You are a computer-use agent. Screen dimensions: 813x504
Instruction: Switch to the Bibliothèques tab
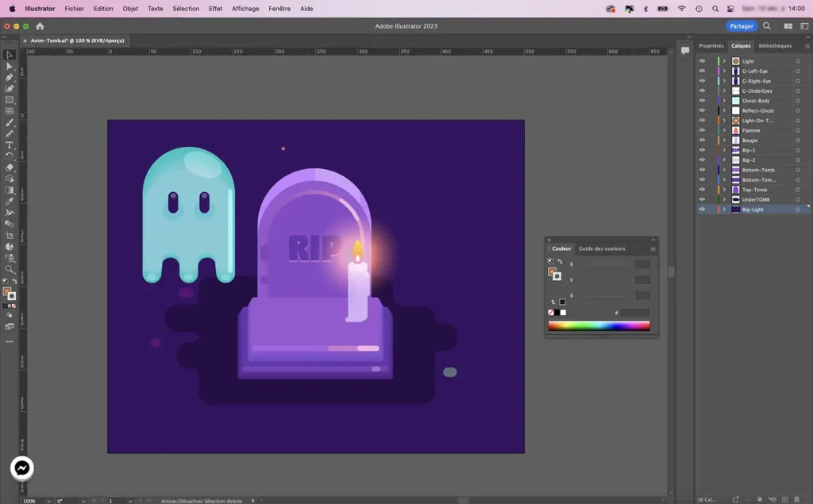click(775, 46)
